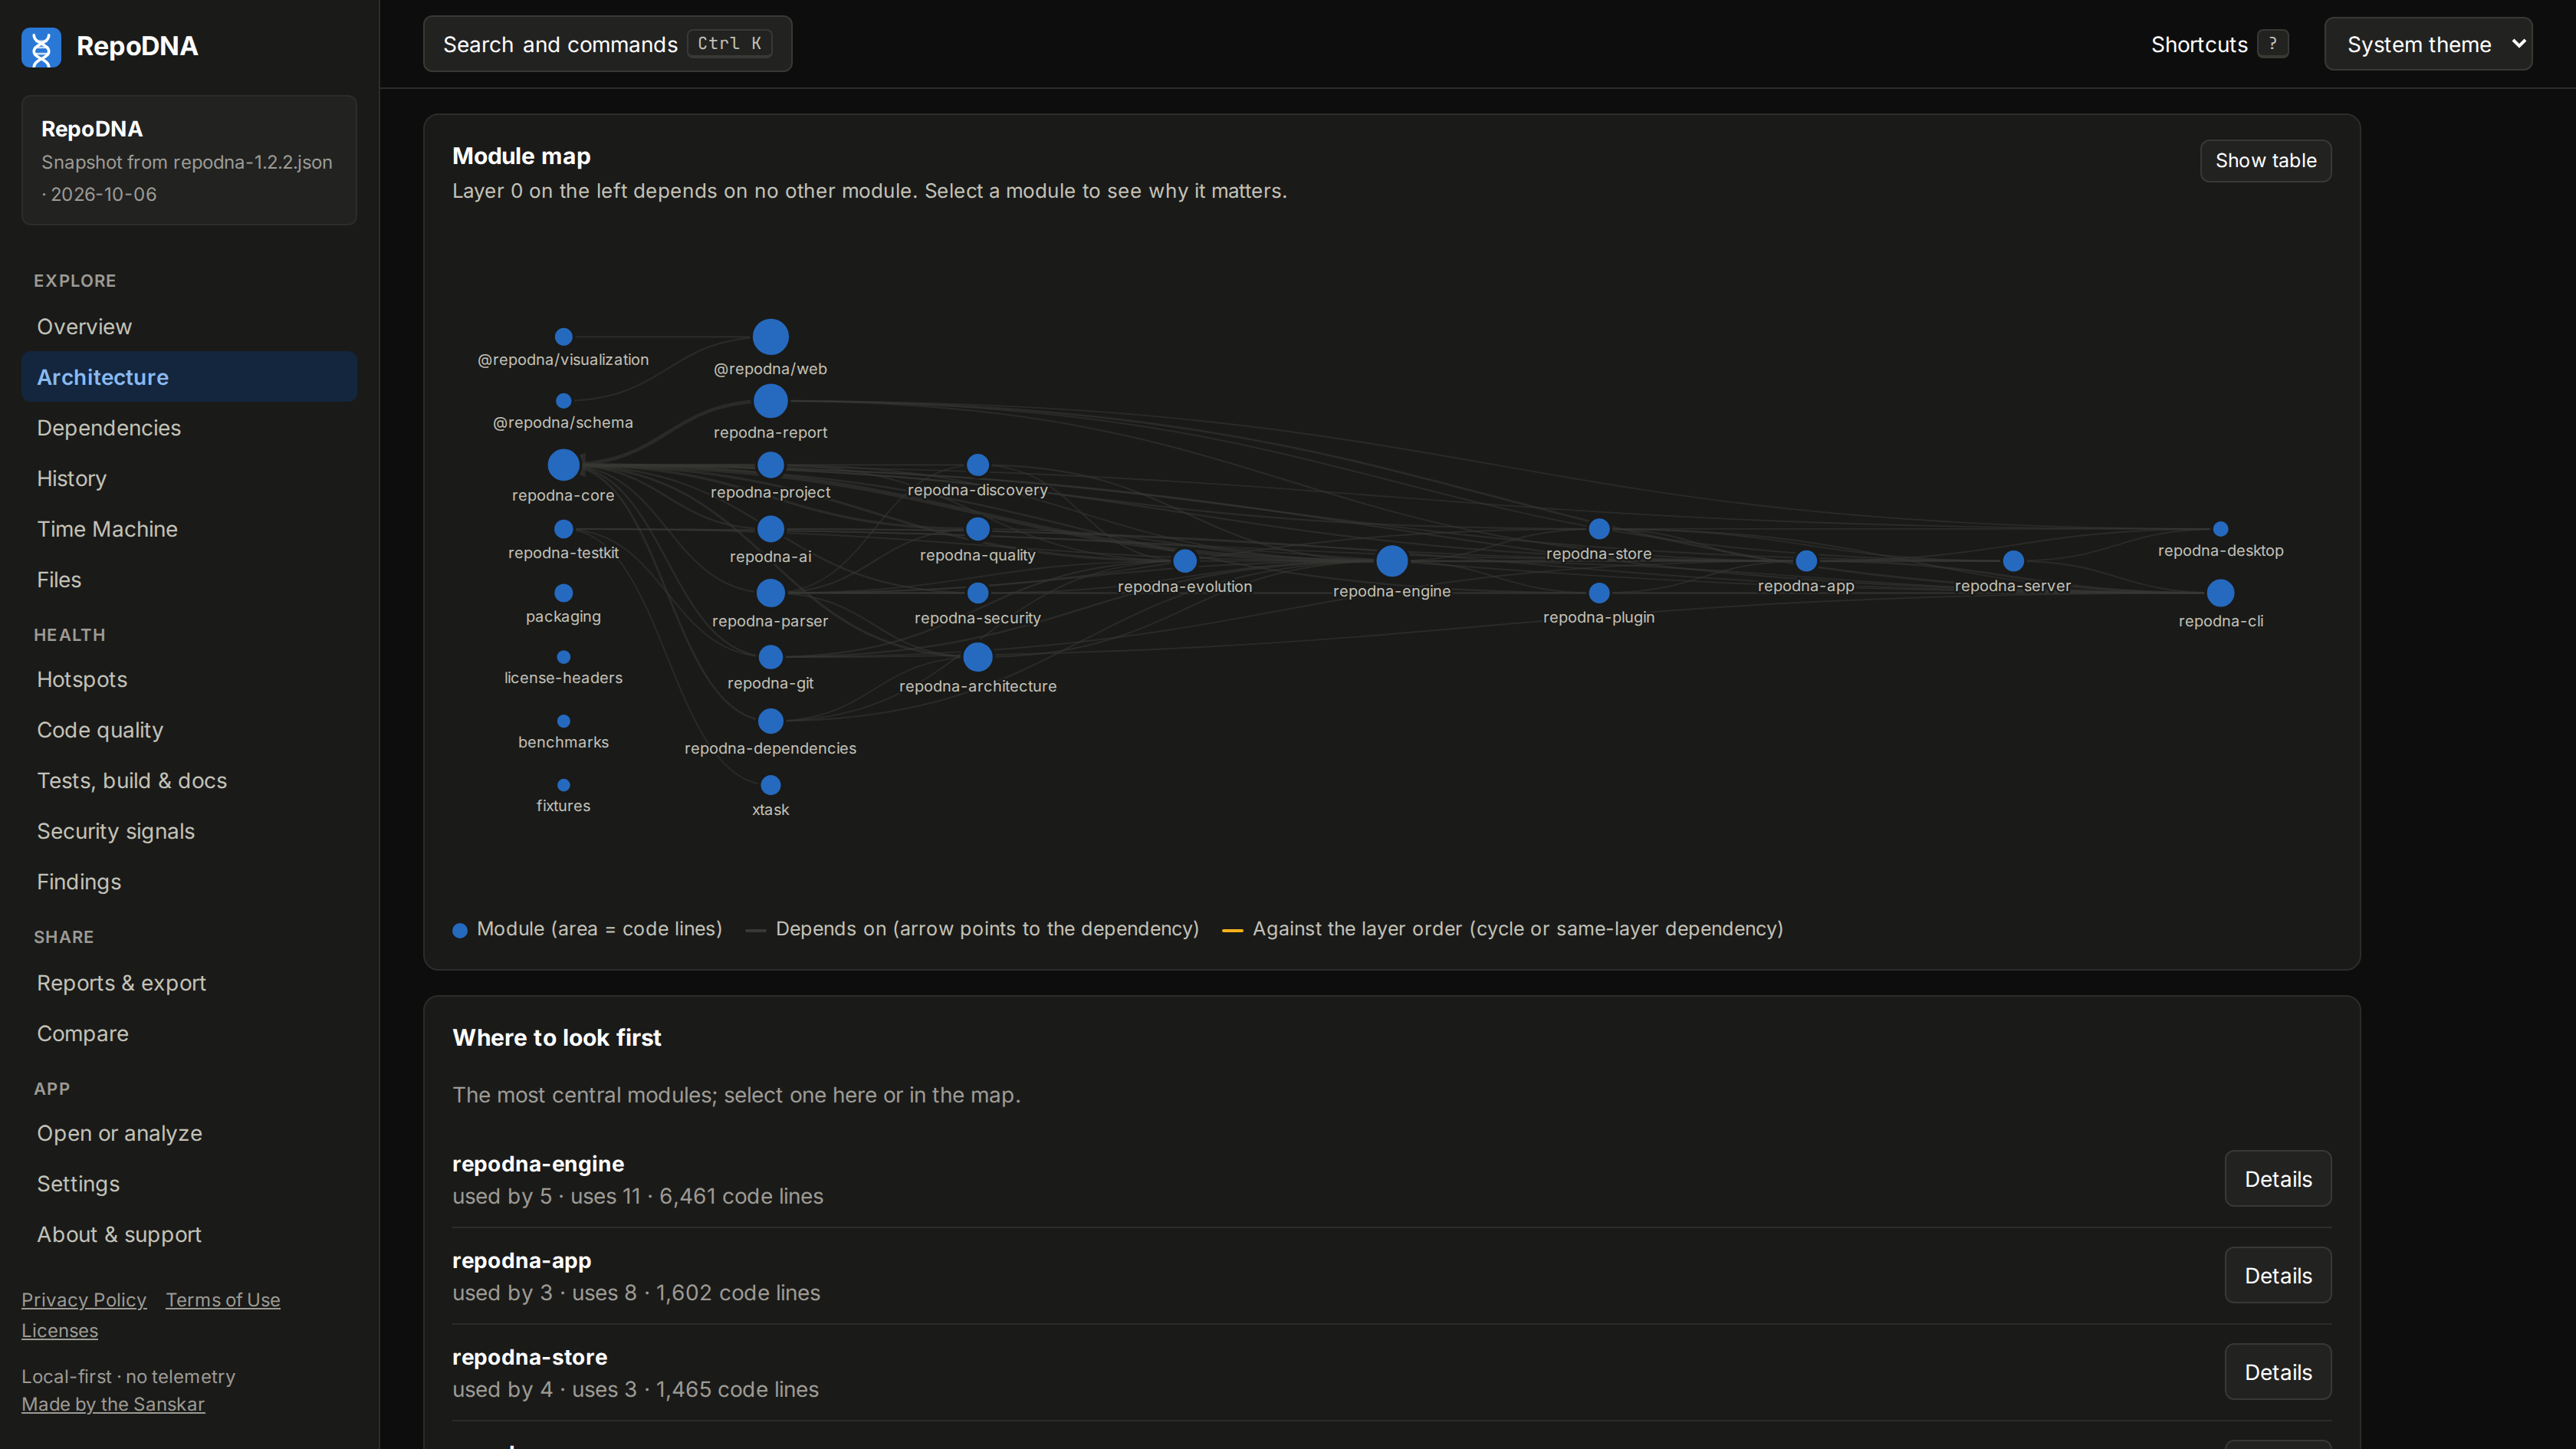The image size is (2576, 1449).
Task: Select the repodna-dependencies module node
Action: (770, 721)
